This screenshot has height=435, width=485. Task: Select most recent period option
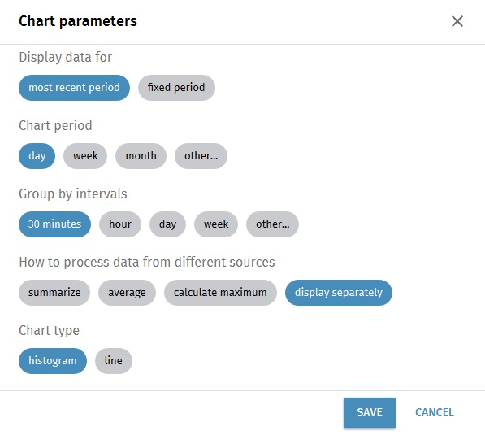(x=74, y=88)
